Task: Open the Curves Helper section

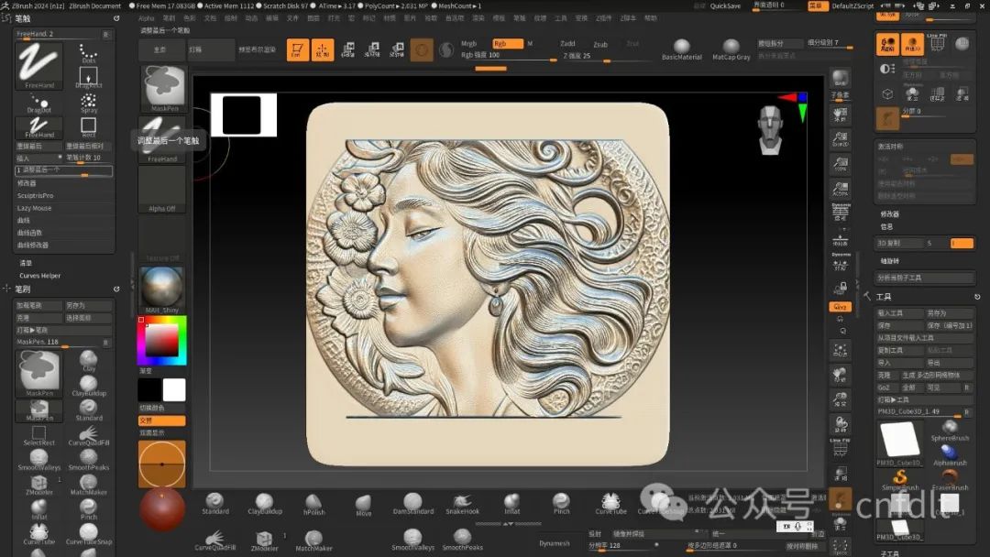Action: 40,275
